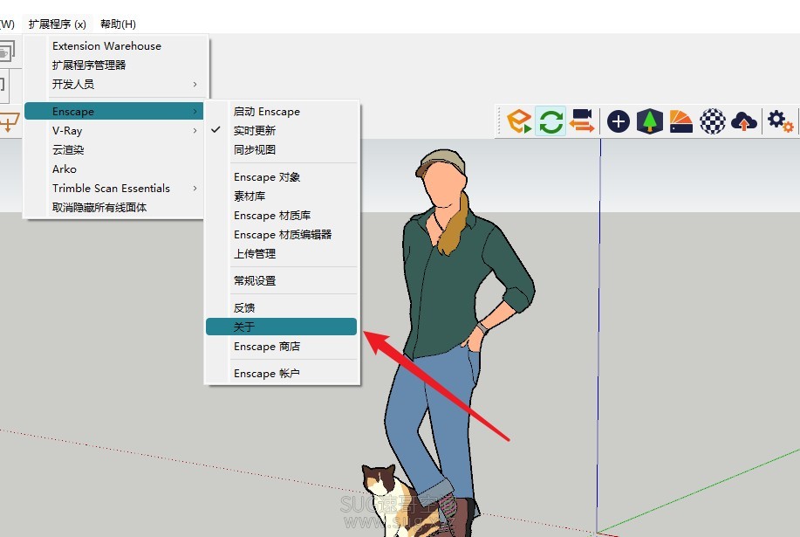Open General Settings via the gears icon
Image resolution: width=800 pixels, height=537 pixels.
click(x=780, y=121)
